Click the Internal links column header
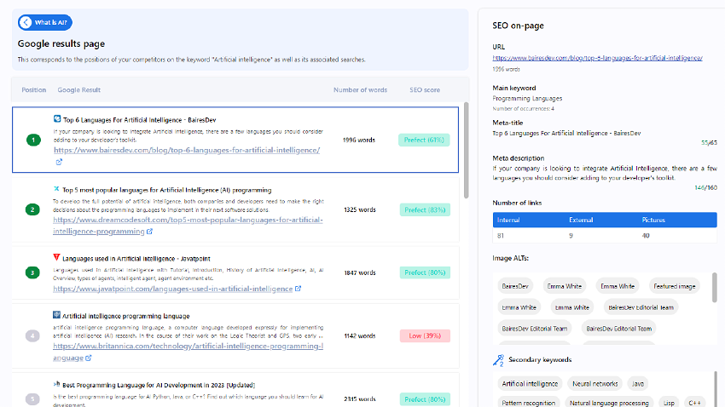 (508, 221)
